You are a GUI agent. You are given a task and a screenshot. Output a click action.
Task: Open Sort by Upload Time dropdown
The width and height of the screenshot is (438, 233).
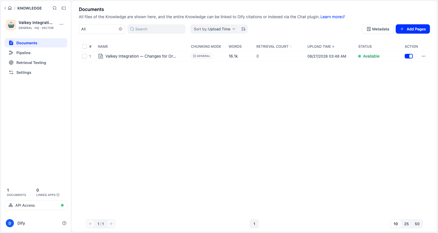(214, 29)
